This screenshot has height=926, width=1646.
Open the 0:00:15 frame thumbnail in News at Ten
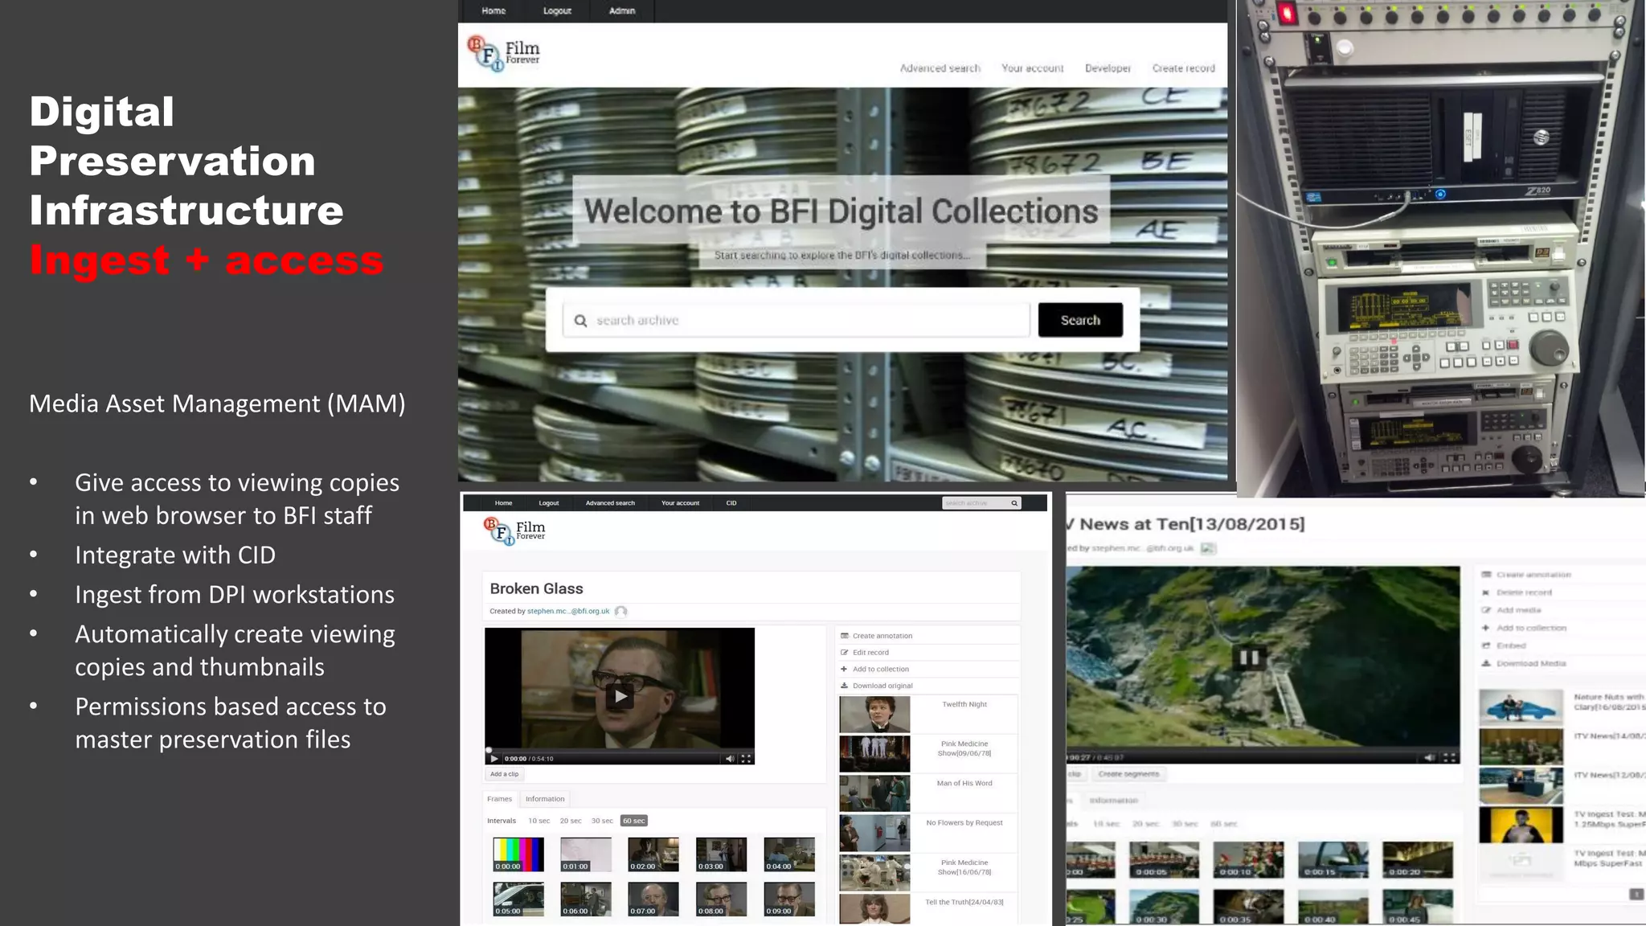(x=1333, y=860)
